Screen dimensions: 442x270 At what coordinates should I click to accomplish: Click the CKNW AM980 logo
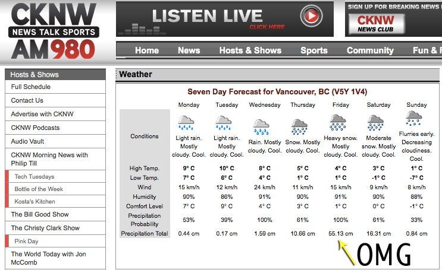click(53, 31)
